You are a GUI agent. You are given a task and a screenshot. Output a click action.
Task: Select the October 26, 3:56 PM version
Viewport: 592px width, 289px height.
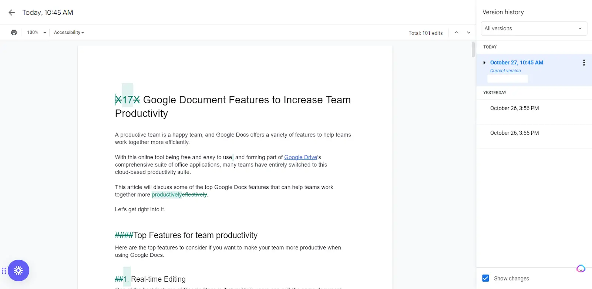coord(514,108)
